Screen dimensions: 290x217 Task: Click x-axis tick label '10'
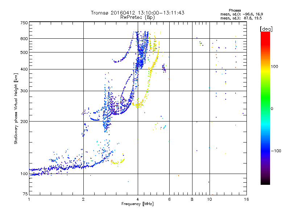210,199
